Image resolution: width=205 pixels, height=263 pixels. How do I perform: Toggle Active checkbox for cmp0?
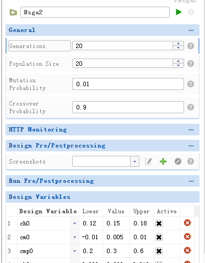point(159,251)
